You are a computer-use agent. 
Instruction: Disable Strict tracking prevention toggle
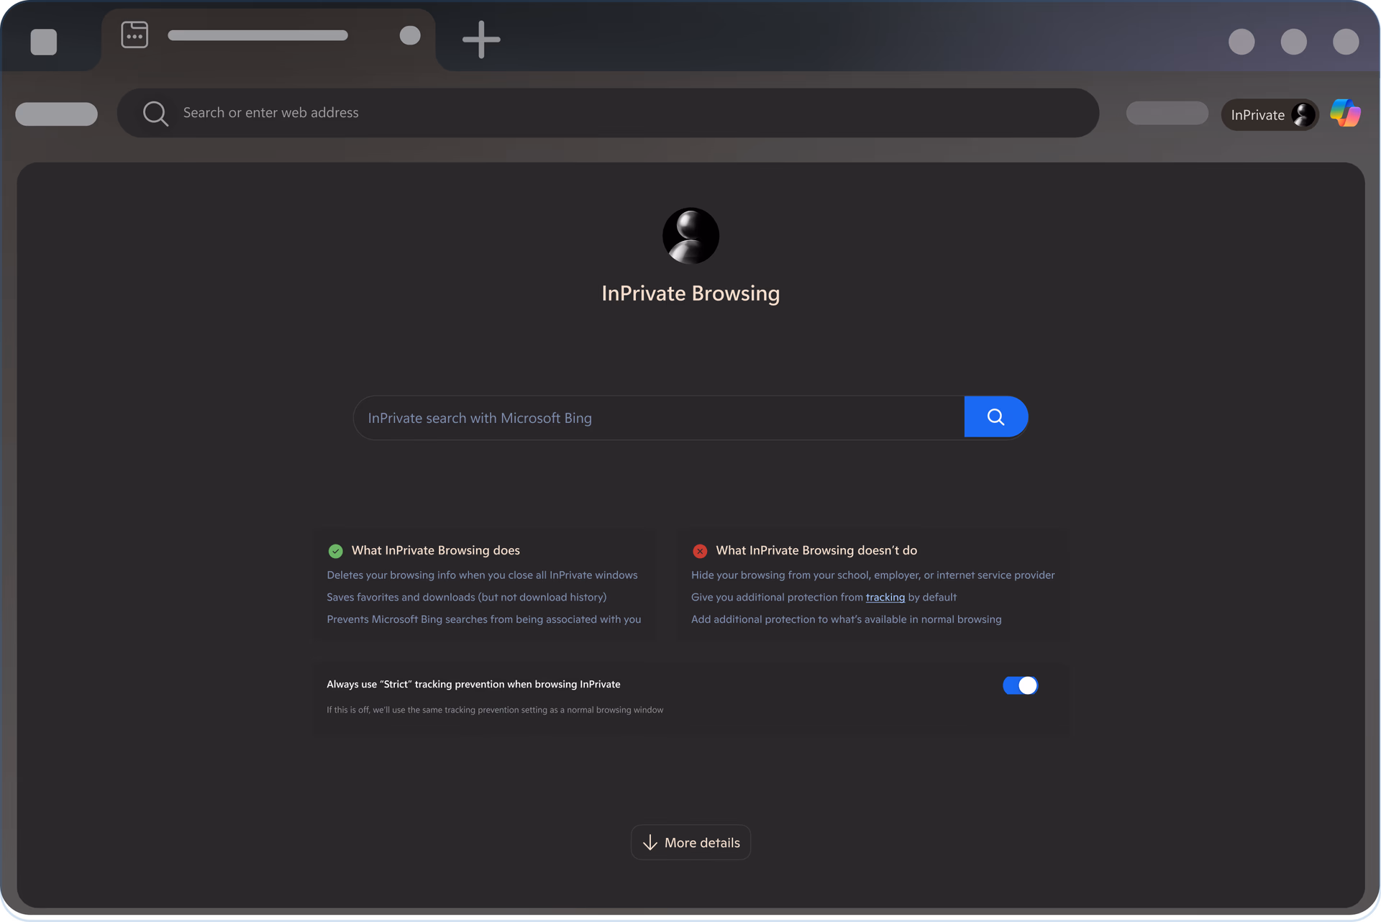[1020, 685]
